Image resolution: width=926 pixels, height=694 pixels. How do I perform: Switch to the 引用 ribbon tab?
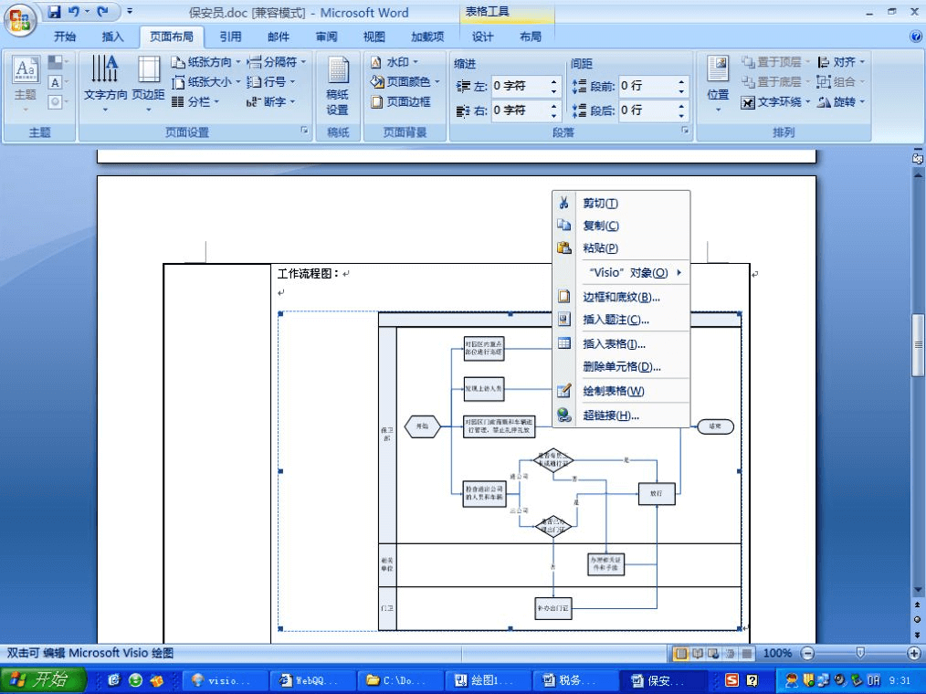pos(231,37)
